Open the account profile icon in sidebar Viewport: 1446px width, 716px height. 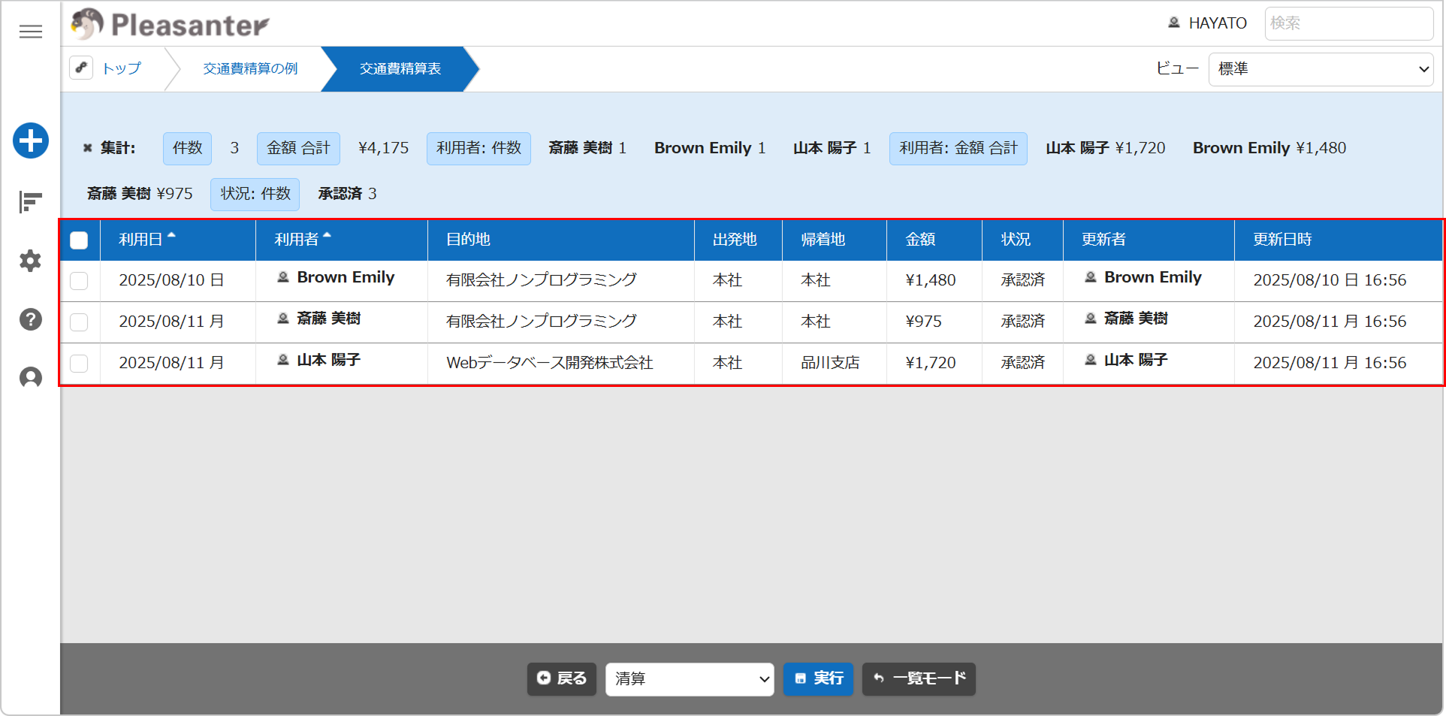click(x=31, y=377)
